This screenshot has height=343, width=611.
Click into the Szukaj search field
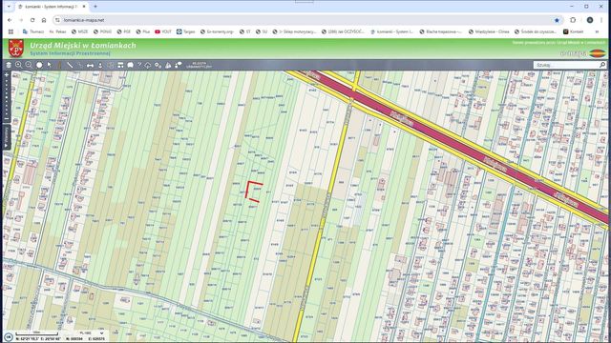[566, 65]
